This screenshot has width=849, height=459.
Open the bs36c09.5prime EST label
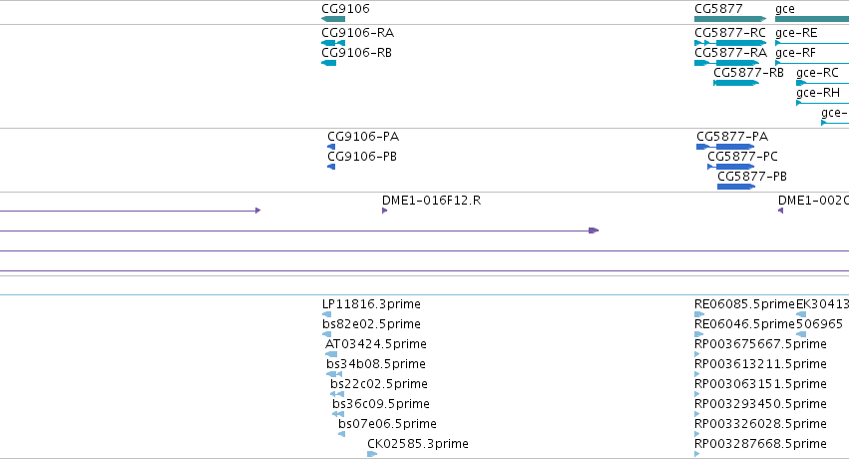click(381, 404)
